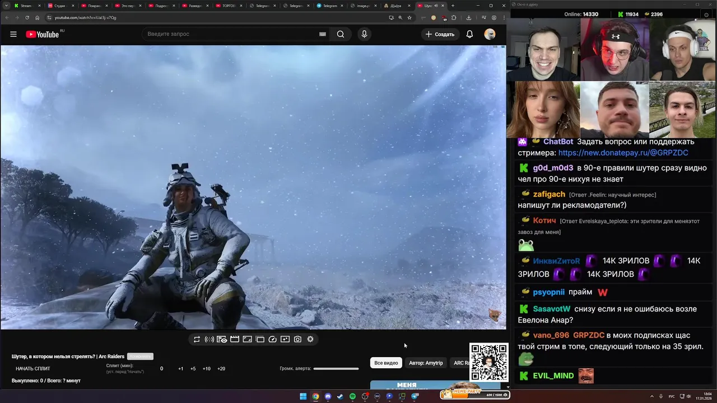Open Telegram from the taskbar
The width and height of the screenshot is (717, 403).
[415, 396]
